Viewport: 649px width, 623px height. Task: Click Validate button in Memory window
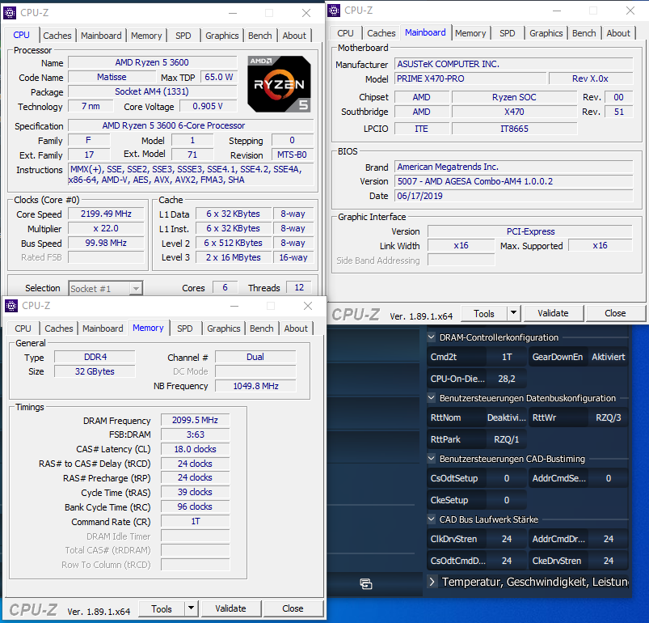coord(230,608)
